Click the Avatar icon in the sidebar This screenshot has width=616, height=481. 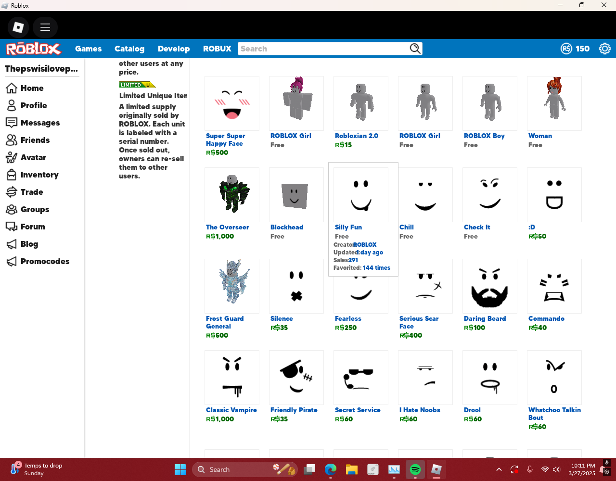(x=12, y=157)
